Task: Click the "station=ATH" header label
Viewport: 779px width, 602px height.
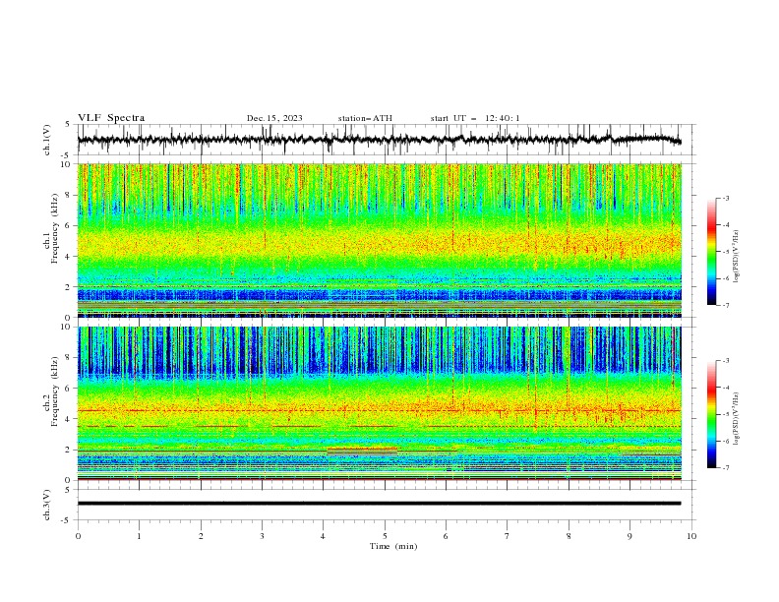Action: pos(365,118)
